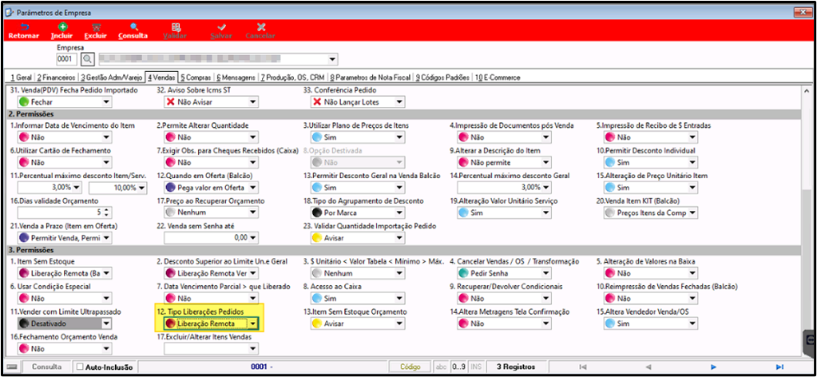
Task: Open Fechamento Orçamento Venda dropdown
Action: tap(106, 349)
